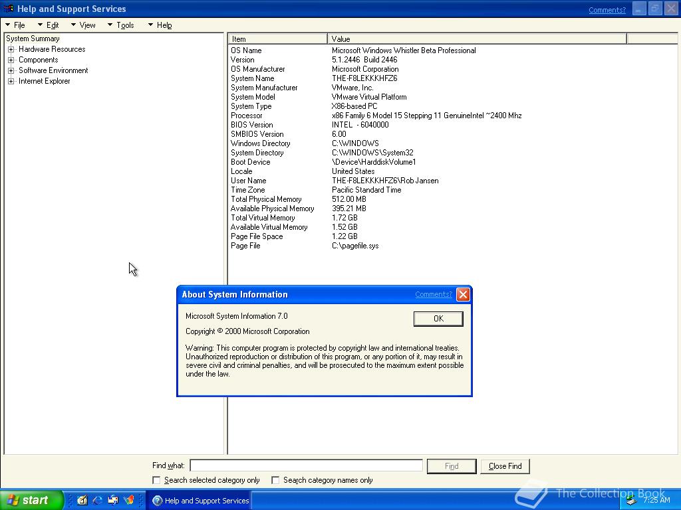Screen dimensions: 681x510
Task: Expand the Internet Explorer node
Action: [11, 81]
